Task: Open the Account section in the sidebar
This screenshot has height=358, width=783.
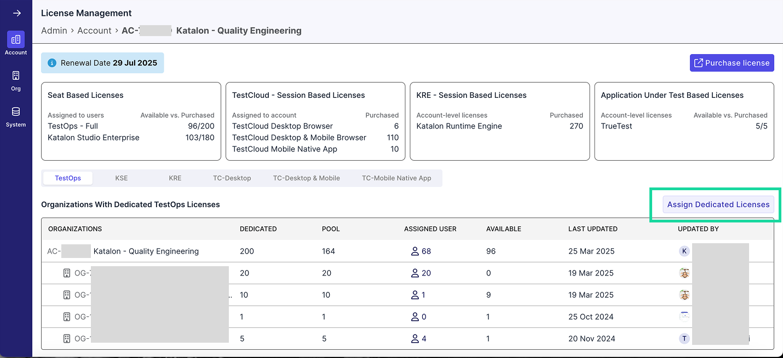Action: click(x=16, y=43)
